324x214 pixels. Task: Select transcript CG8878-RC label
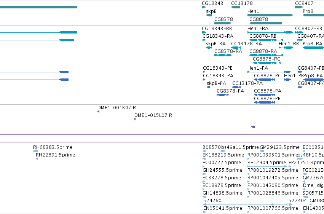(267, 59)
